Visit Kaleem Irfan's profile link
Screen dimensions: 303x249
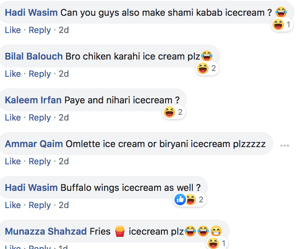[x=33, y=100]
